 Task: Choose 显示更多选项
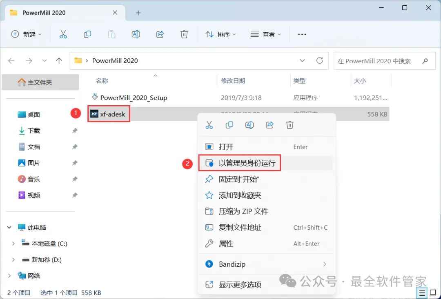[x=266, y=284]
